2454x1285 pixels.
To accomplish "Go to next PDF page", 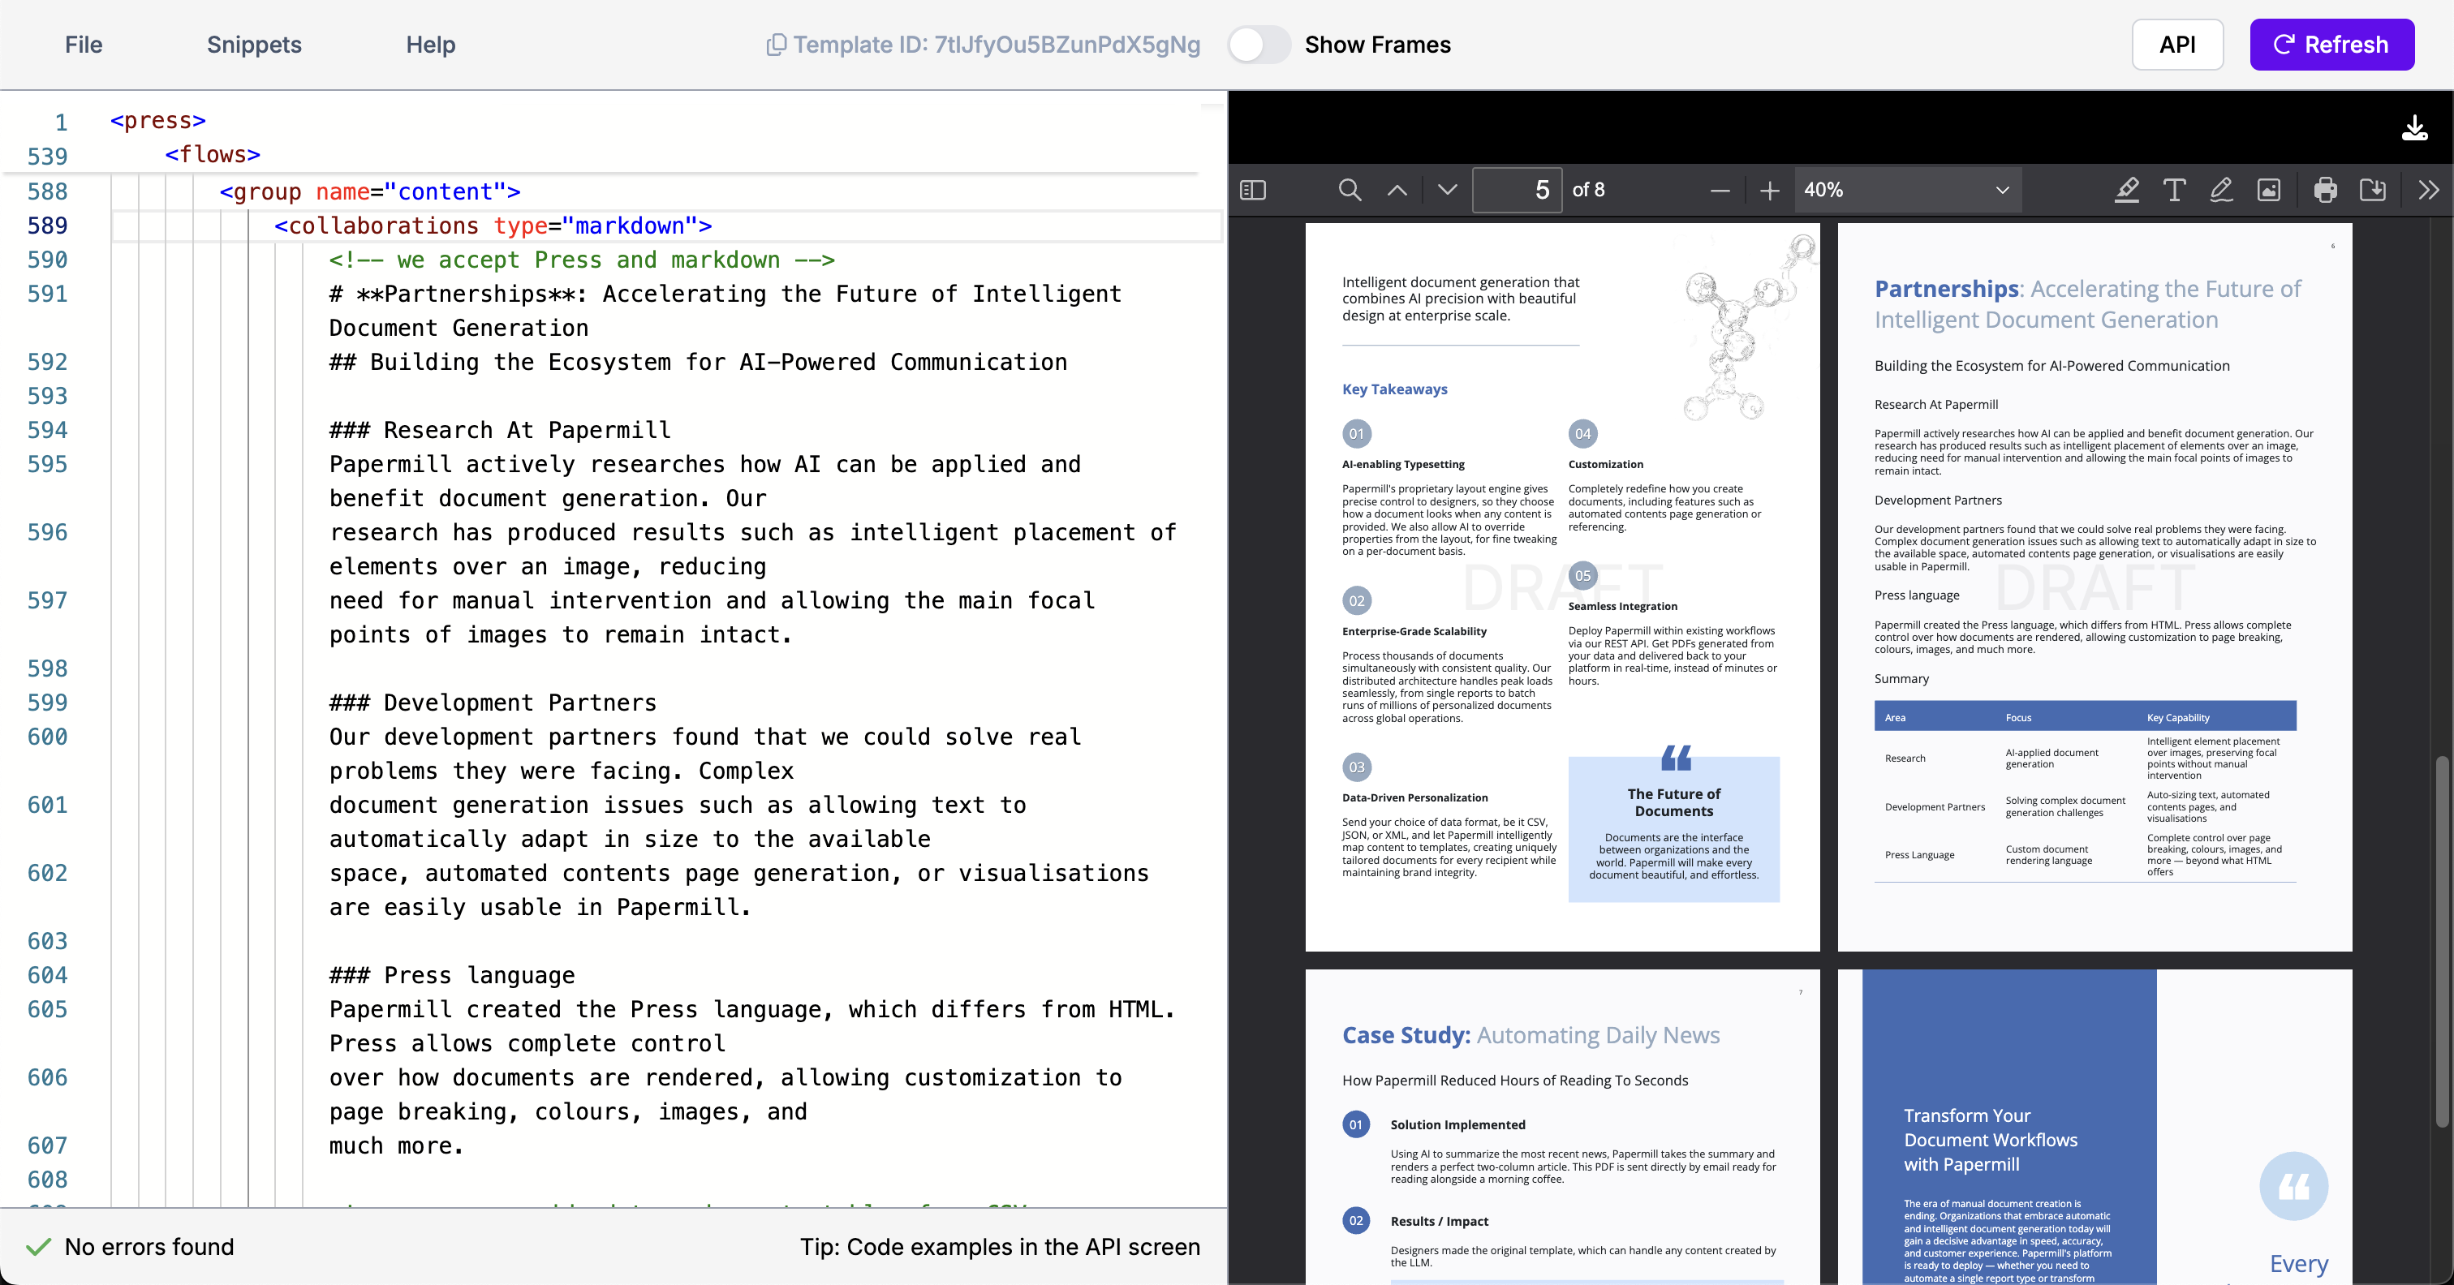I will [x=1447, y=190].
